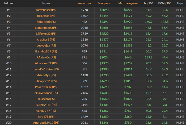Screen dimensions: 186x125
Task: Click the Игра column header
Action: pos(180,3)
